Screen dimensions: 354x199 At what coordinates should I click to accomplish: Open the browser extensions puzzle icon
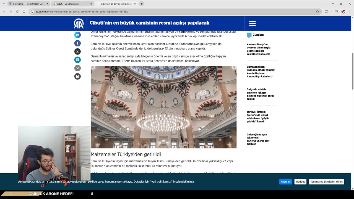pos(327,12)
